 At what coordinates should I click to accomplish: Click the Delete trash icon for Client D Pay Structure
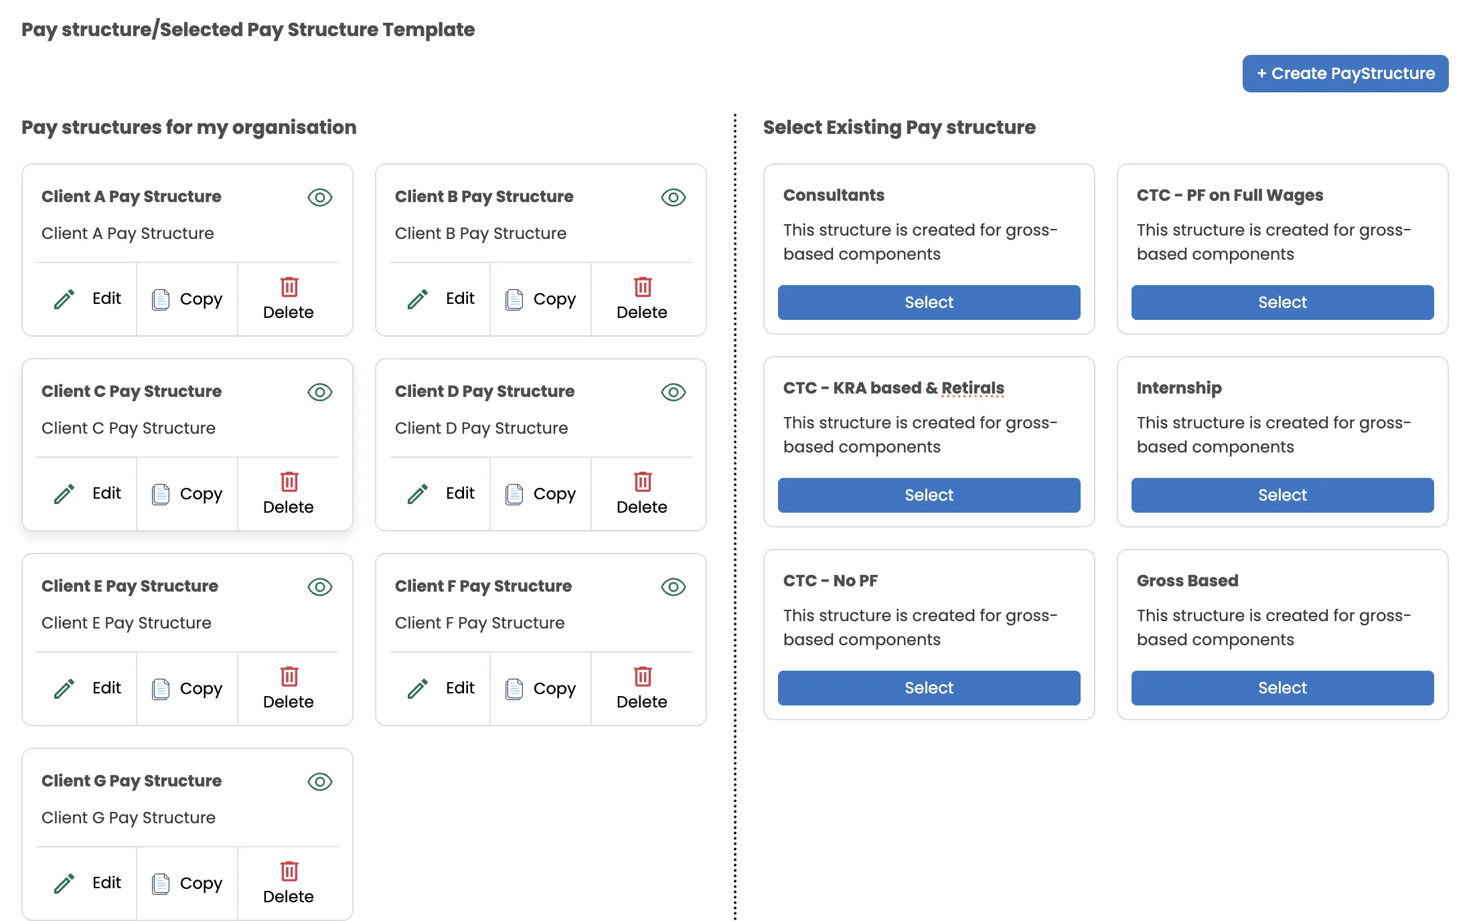[x=641, y=481]
